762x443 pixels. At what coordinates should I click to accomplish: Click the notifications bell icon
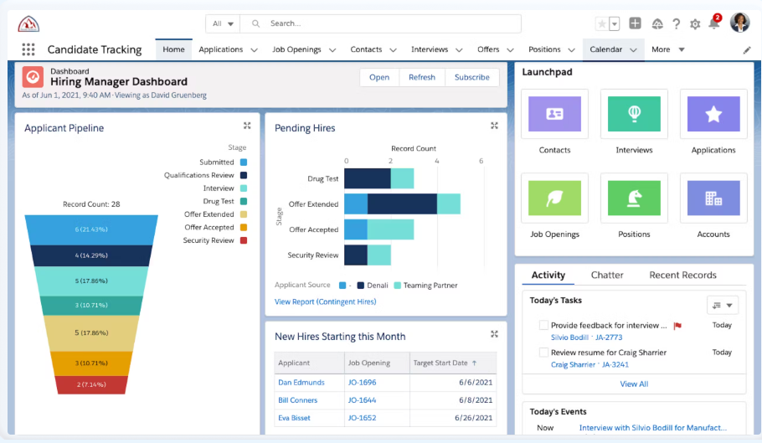pos(714,23)
